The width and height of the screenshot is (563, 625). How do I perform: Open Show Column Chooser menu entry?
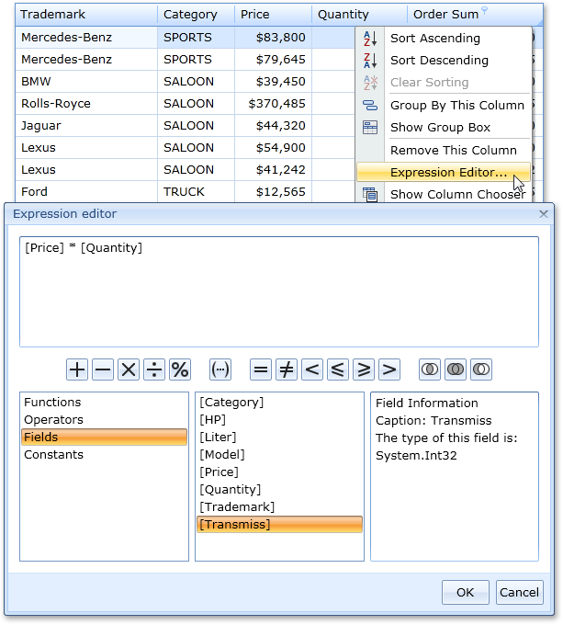(457, 194)
